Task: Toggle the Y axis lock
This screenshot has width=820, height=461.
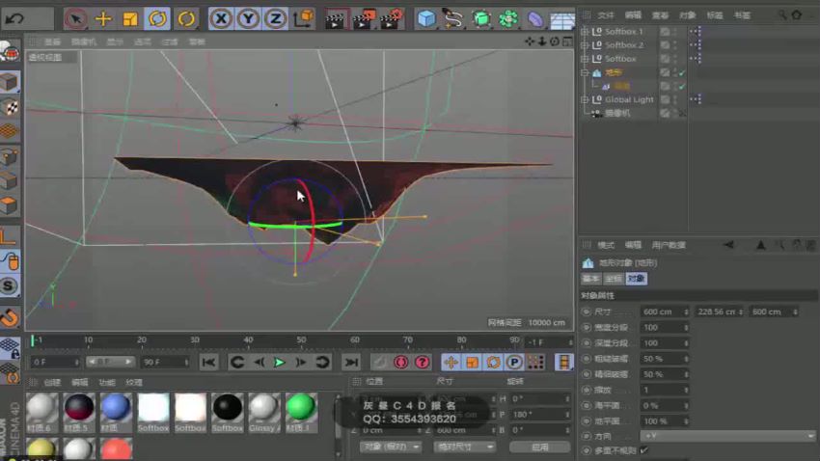Action: pos(248,19)
